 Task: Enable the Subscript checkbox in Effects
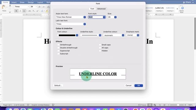pyautogui.click(x=58, y=54)
